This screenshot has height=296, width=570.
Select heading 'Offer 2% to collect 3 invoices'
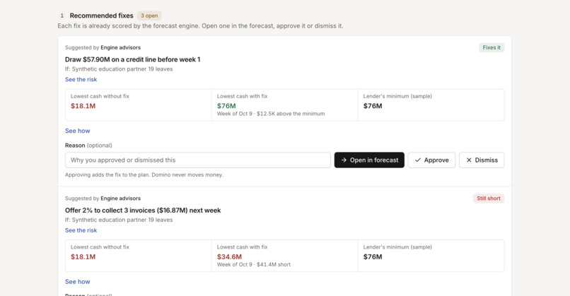[x=143, y=211]
